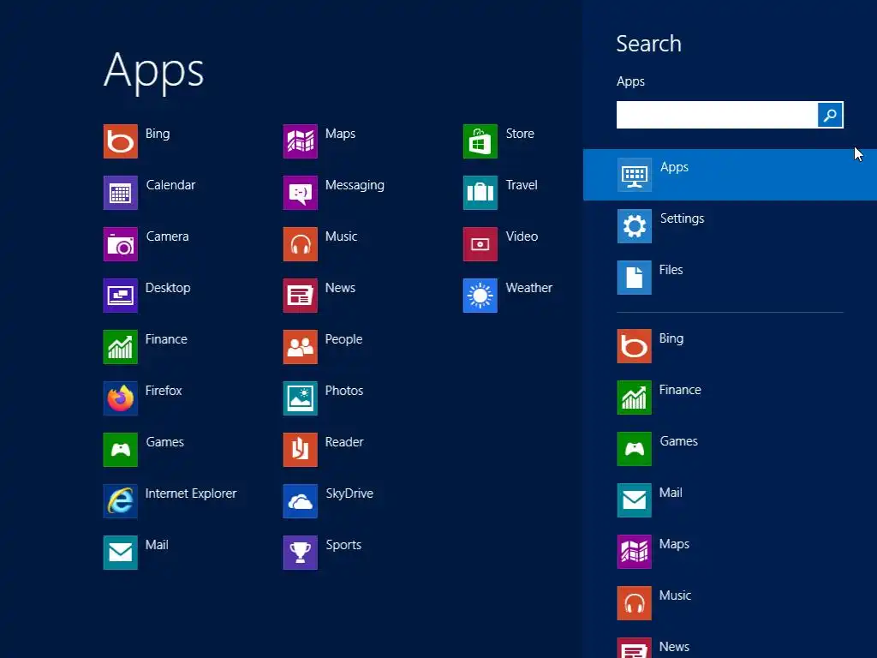Choose Finance in the Search pane

coord(730,398)
